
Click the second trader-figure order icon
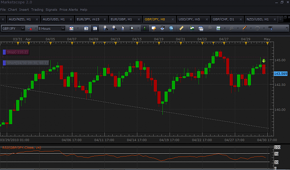tap(114, 28)
